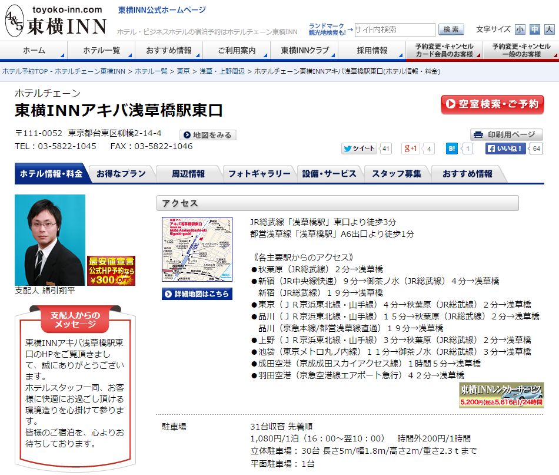Click the 成田空港 access line
559x475 pixels.
click(366, 364)
